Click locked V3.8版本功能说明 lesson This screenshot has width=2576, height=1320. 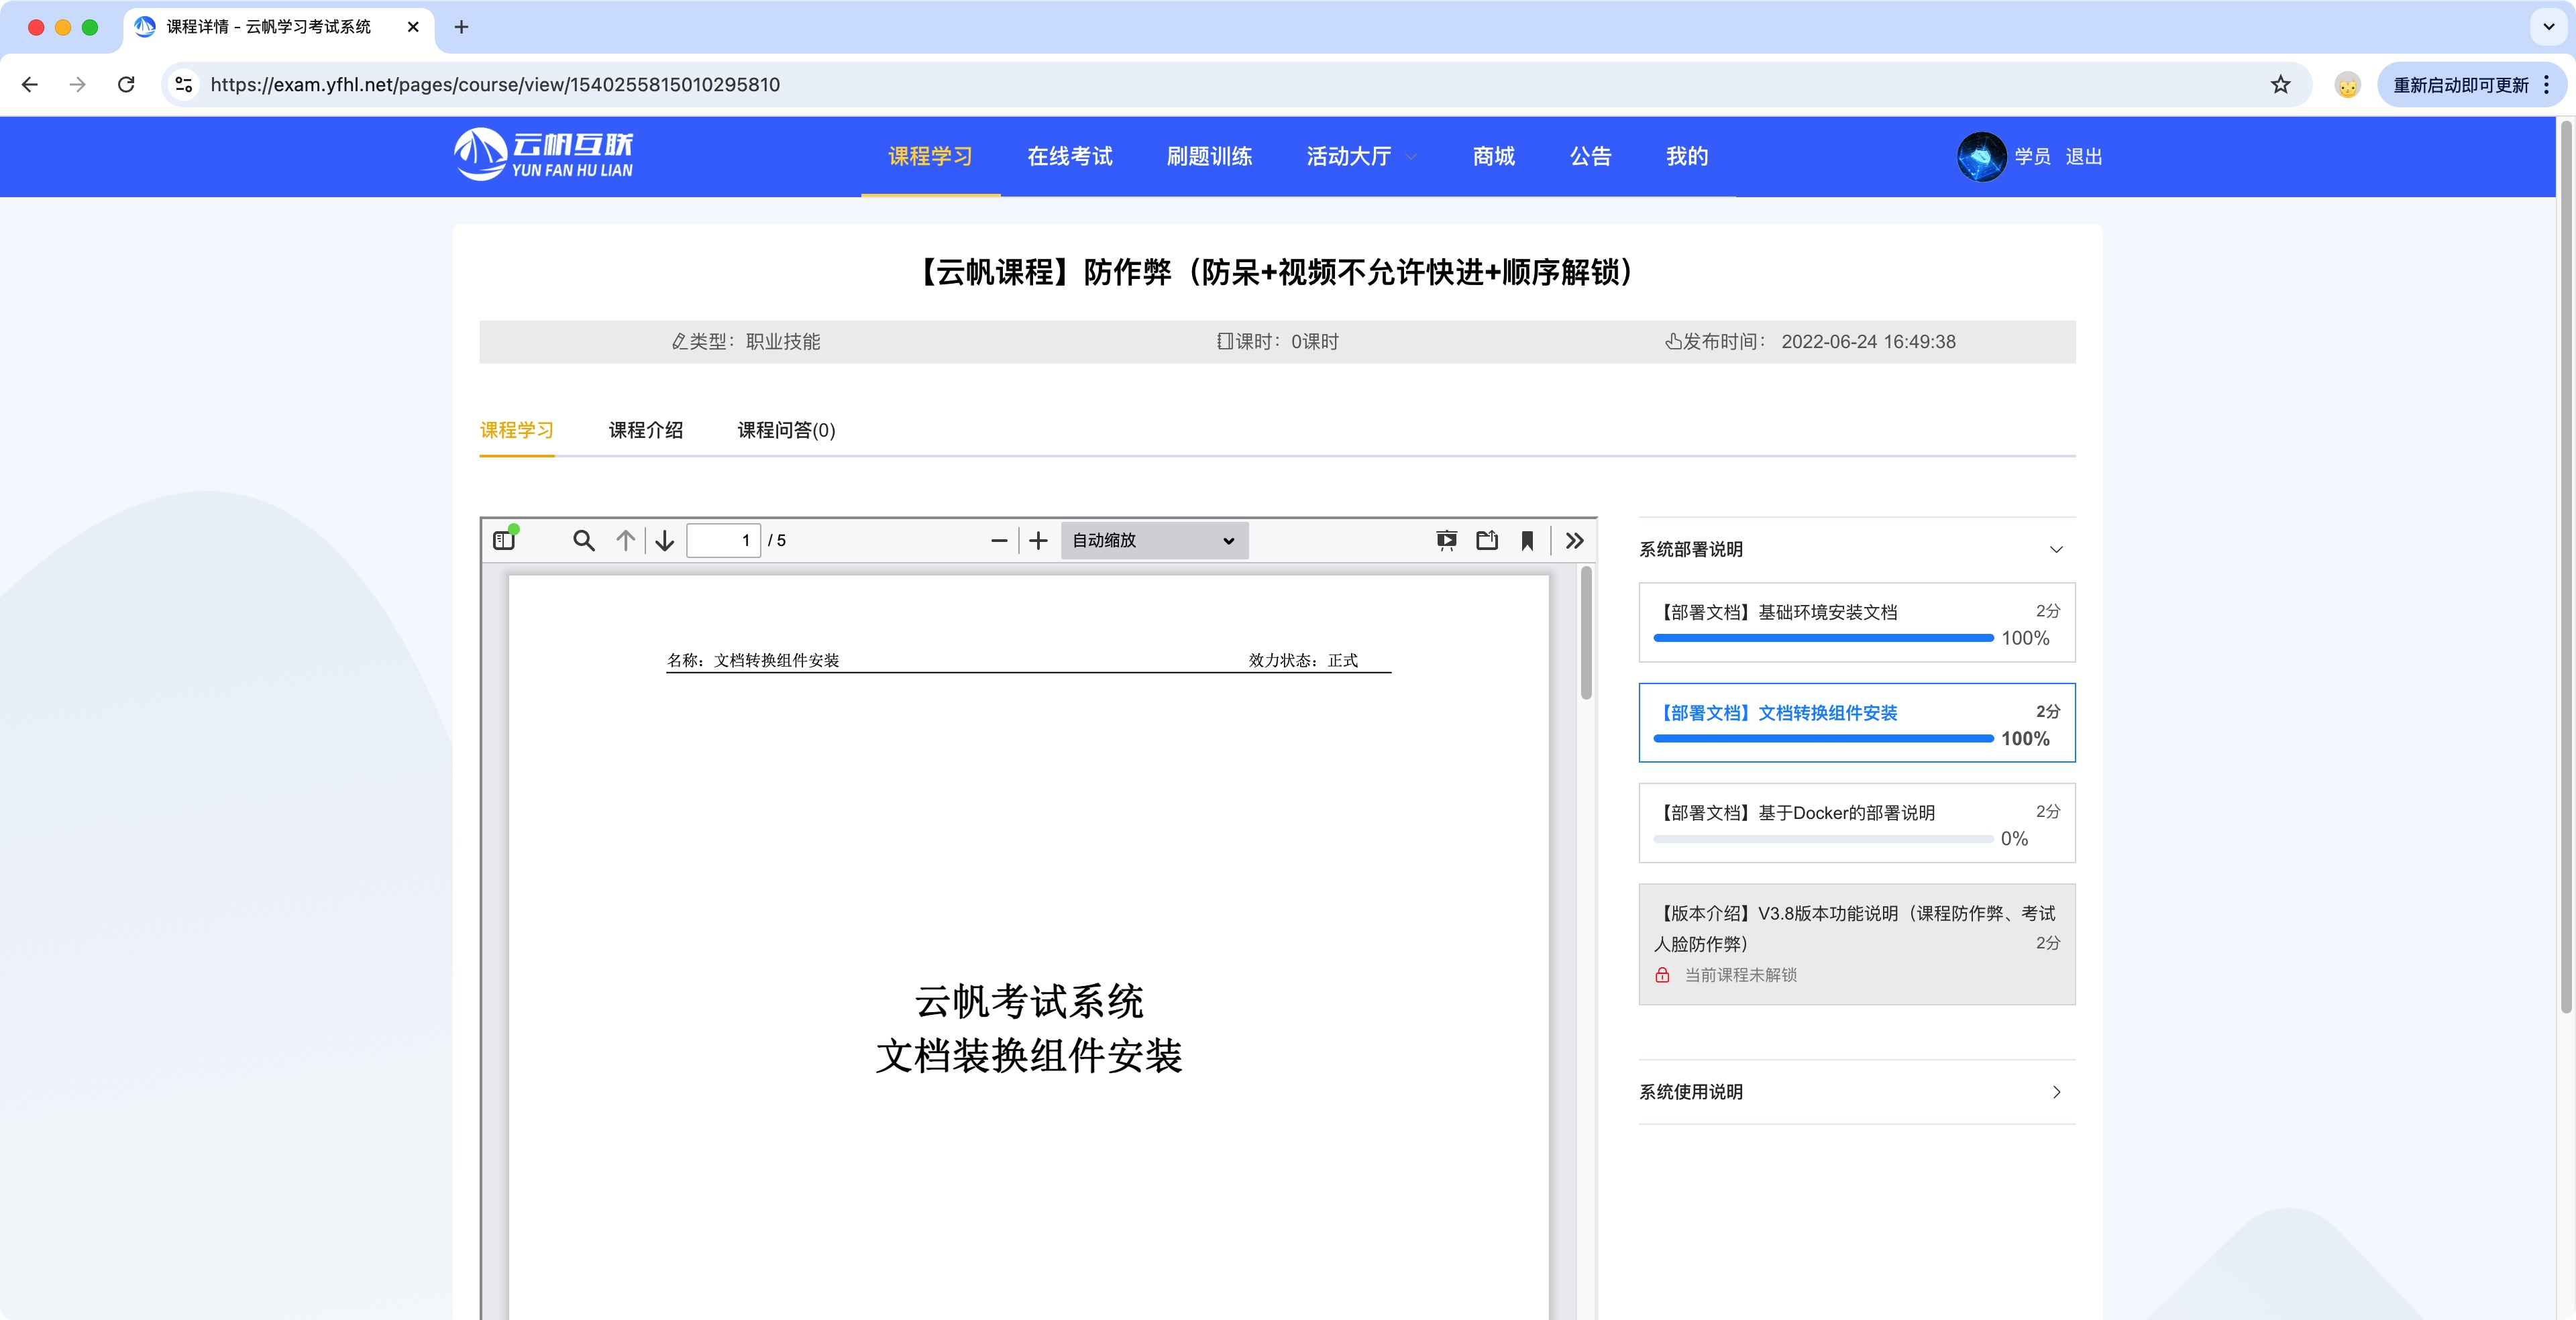[x=1857, y=944]
